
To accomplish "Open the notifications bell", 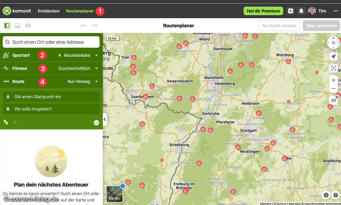I will point(301,11).
